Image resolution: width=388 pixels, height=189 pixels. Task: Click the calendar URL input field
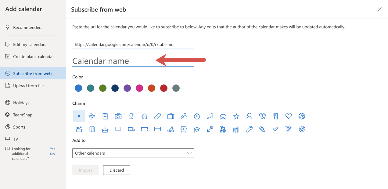coord(133,44)
